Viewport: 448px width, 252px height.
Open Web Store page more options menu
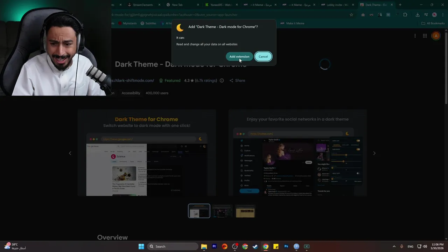point(415,36)
